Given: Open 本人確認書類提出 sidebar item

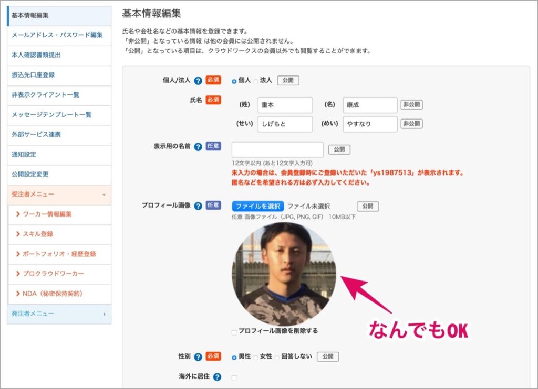Looking at the screenshot, I should tap(59, 56).
